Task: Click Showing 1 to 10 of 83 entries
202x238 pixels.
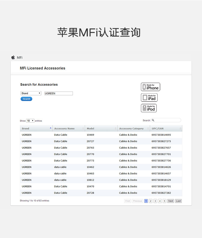Action: point(34,201)
